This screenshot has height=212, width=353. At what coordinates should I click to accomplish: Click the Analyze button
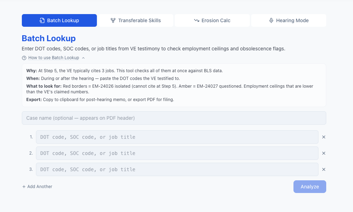(x=310, y=187)
